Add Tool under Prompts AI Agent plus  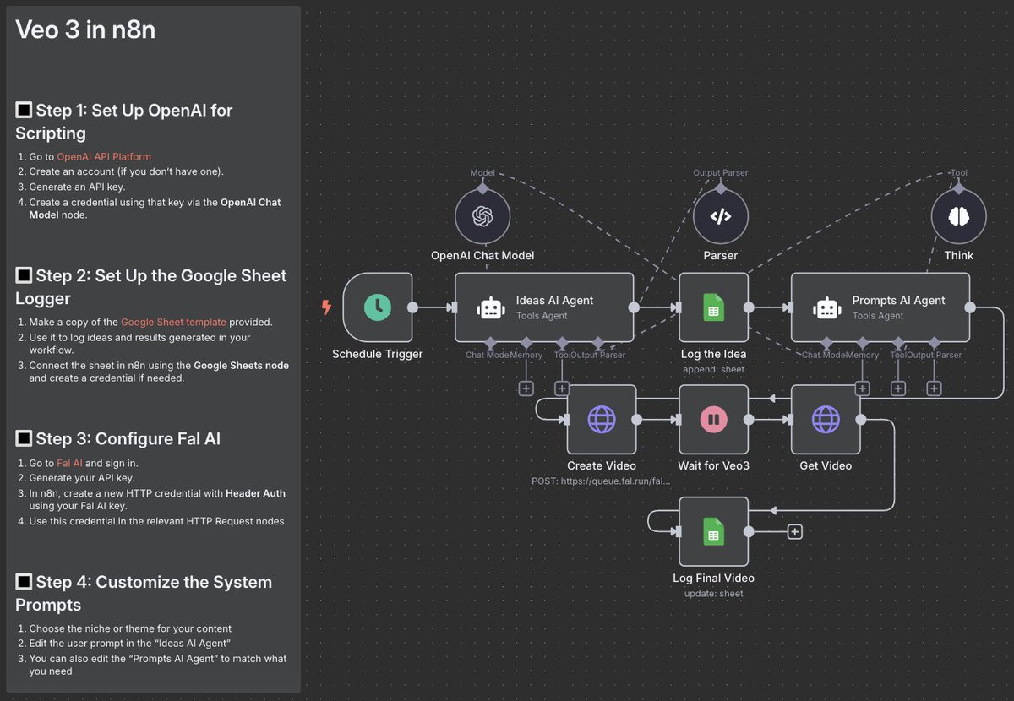pos(898,389)
